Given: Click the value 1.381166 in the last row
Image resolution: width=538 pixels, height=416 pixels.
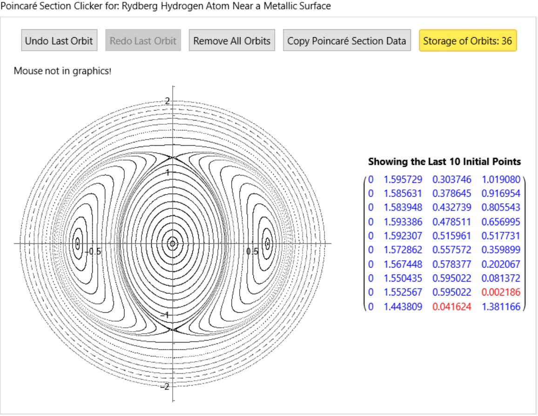Looking at the screenshot, I should (x=500, y=306).
